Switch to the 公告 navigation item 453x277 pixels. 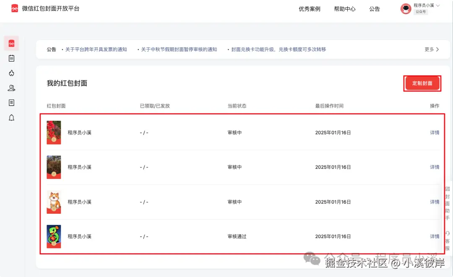click(x=375, y=9)
